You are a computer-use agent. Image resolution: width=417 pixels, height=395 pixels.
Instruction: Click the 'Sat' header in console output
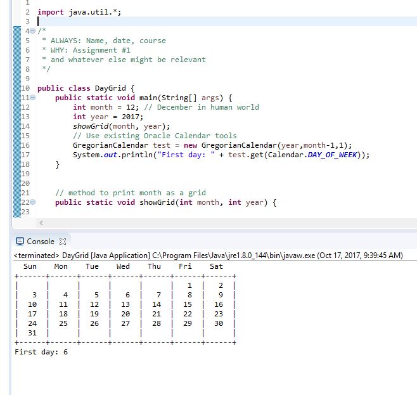click(x=216, y=266)
